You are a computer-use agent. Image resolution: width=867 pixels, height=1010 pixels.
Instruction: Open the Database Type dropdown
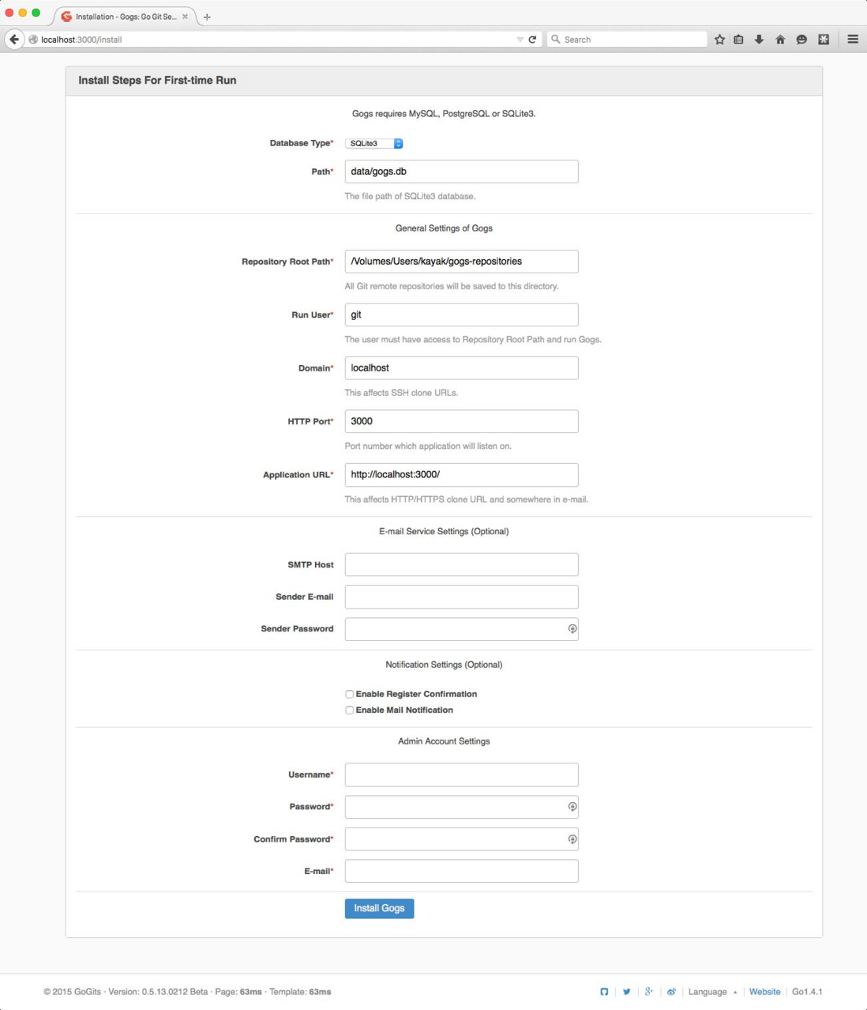click(x=374, y=143)
